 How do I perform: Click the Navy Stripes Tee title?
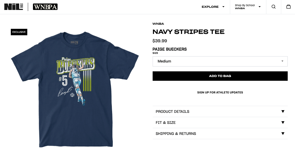click(x=189, y=32)
